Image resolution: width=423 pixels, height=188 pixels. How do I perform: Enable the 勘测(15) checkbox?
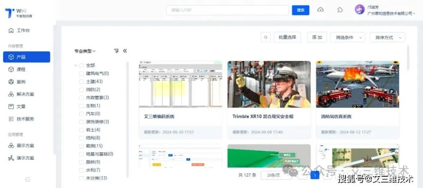[x=82, y=146]
